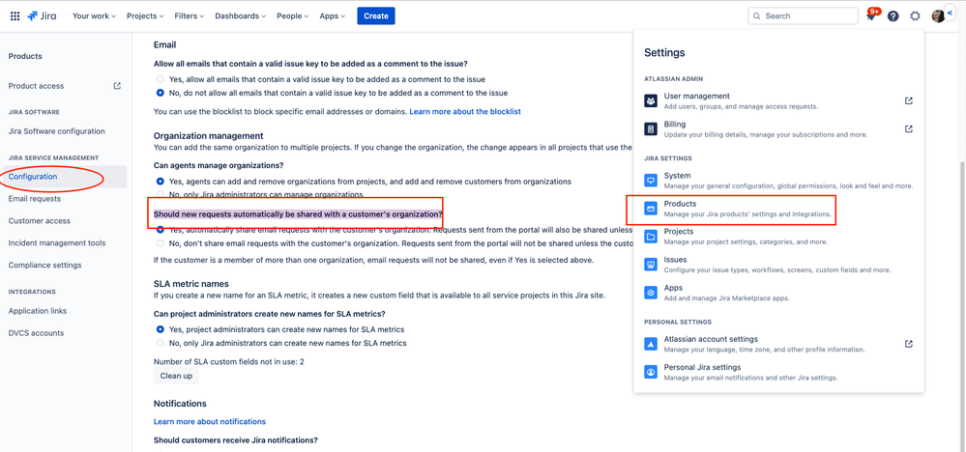Open System in Settings menu
966x452 pixels.
[778, 181]
